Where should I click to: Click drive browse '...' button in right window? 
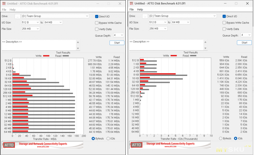[x=145, y=16]
